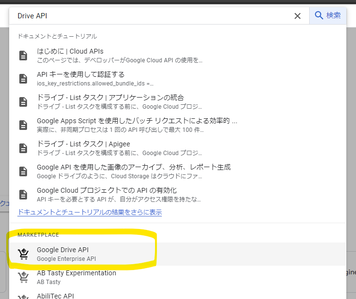Click AB Tasty vendor subtitle text
Viewport: 356px width, 299px height.
point(49,282)
